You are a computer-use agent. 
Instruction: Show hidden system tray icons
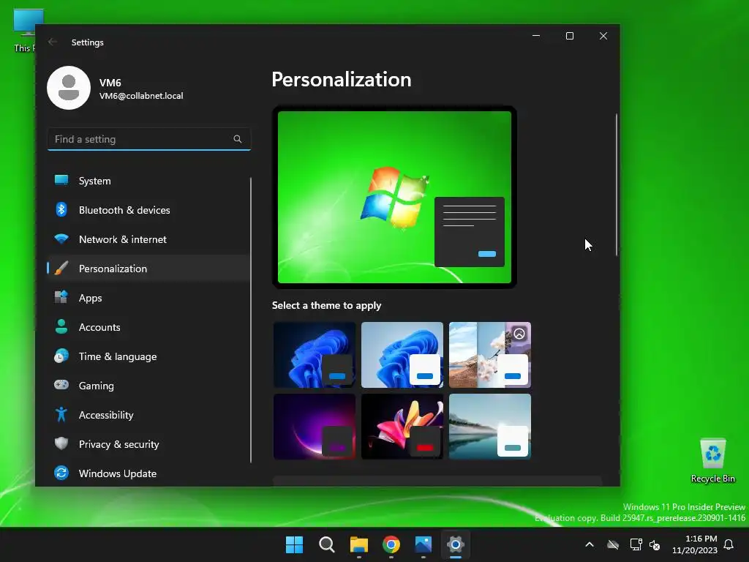coord(590,544)
